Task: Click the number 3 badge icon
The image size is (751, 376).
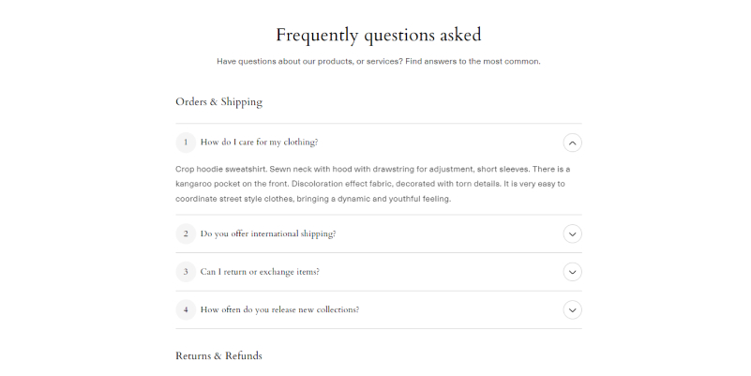Action: pyautogui.click(x=186, y=272)
